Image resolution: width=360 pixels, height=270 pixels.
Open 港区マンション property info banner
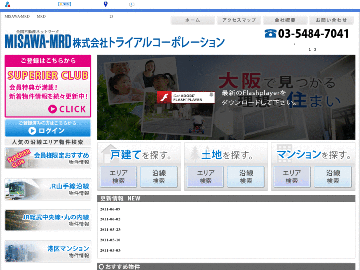[x=48, y=251]
